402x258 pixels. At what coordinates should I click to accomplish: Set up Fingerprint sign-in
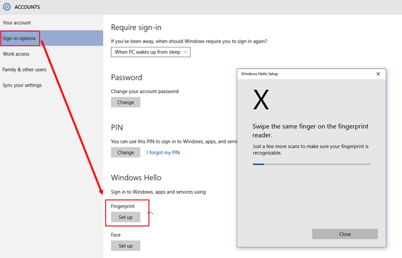(x=126, y=217)
